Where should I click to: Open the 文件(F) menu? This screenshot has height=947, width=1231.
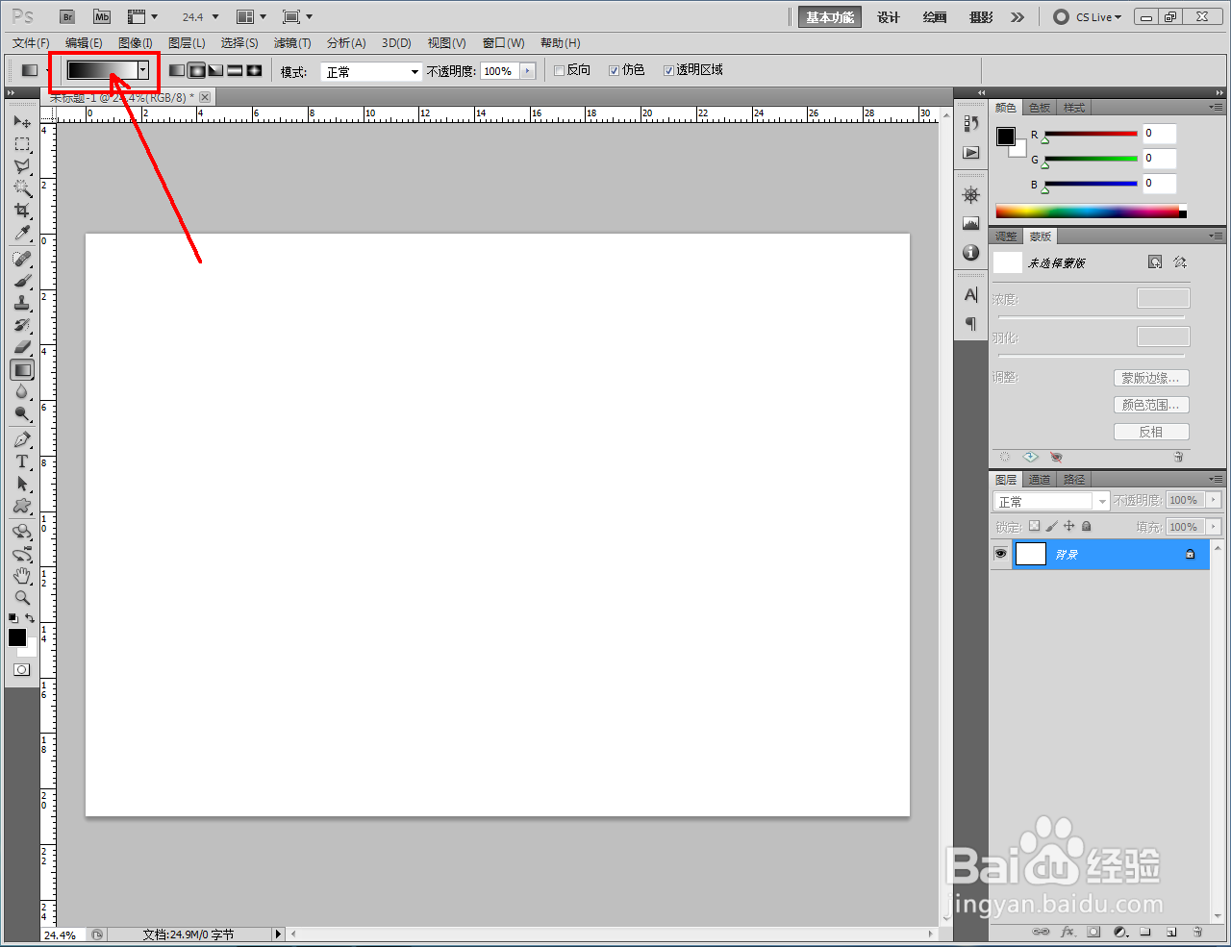pos(31,43)
